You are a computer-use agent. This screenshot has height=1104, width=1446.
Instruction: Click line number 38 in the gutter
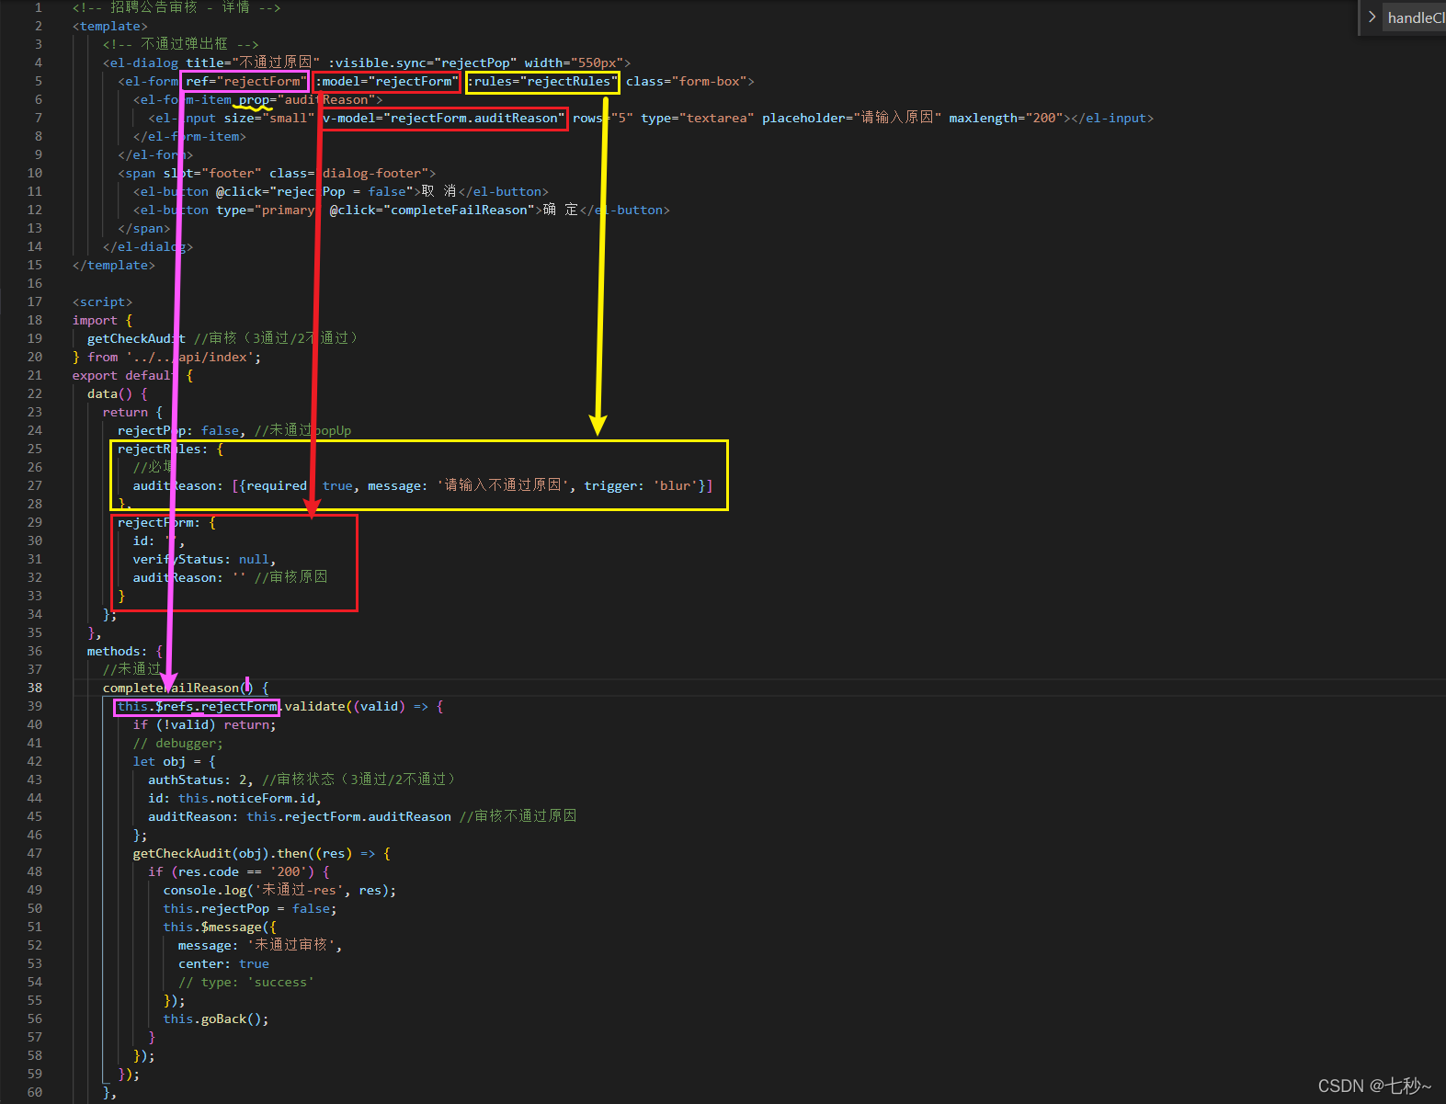35,688
